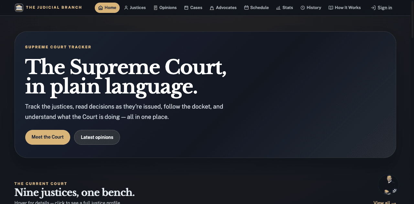The width and height of the screenshot is (414, 204).
Task: Select the house icon beside Home
Action: [x=101, y=7]
